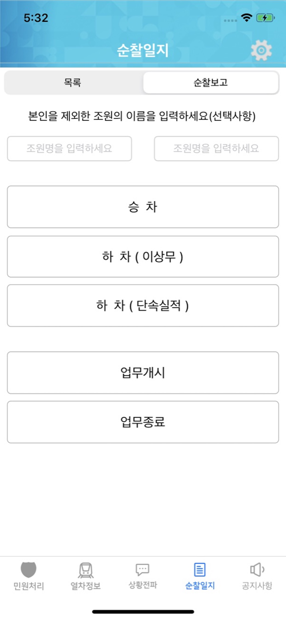
Task: Open the 상황전파 chat bubble icon
Action: coord(142,570)
